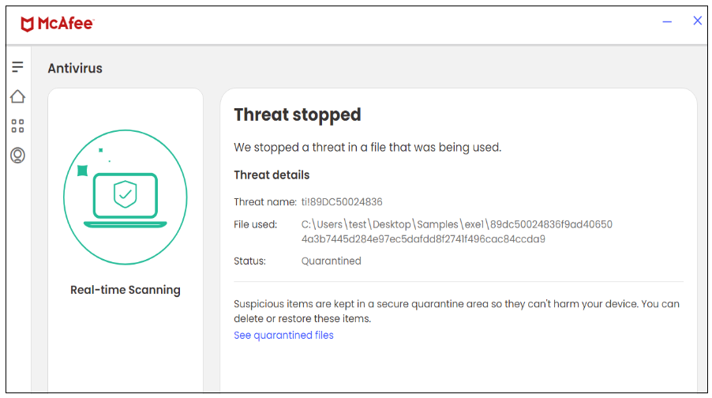Click the laptop shield scanning illustration
The image size is (712, 398).
125,197
